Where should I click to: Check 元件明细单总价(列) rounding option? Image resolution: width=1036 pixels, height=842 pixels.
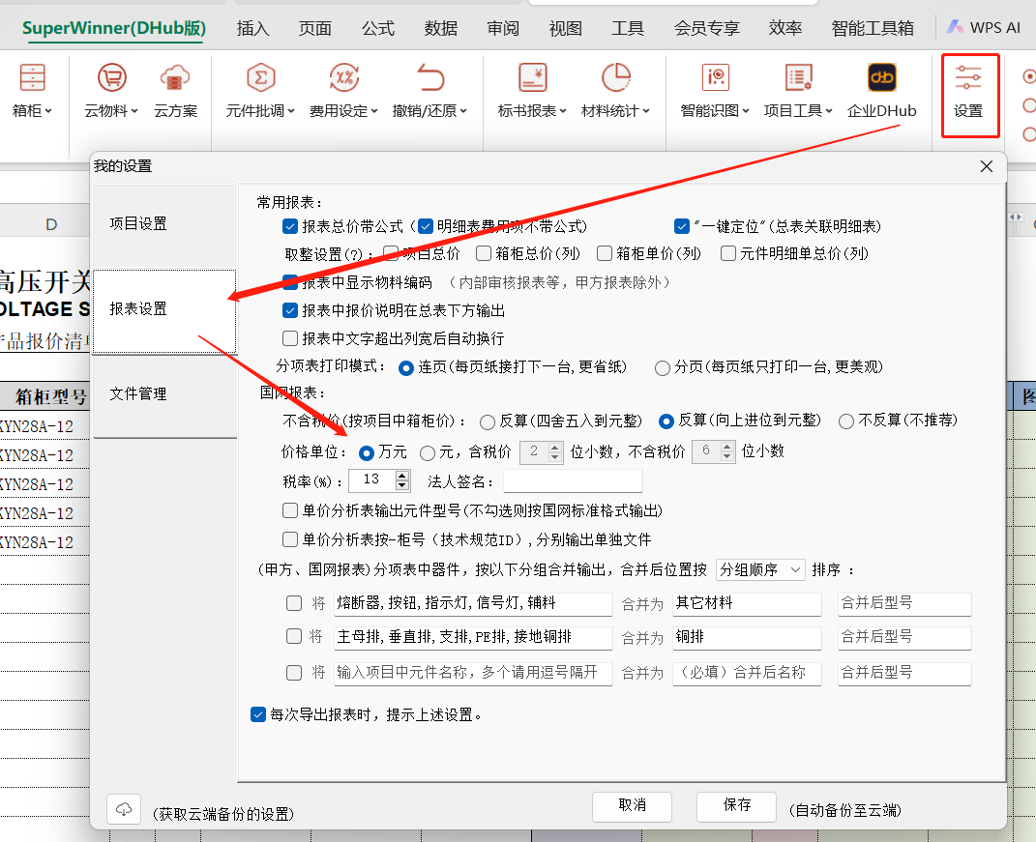pyautogui.click(x=728, y=253)
